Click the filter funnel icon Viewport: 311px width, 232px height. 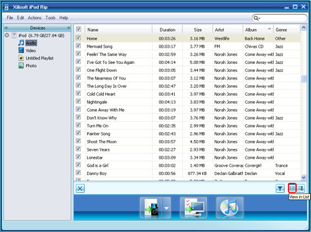(280, 189)
